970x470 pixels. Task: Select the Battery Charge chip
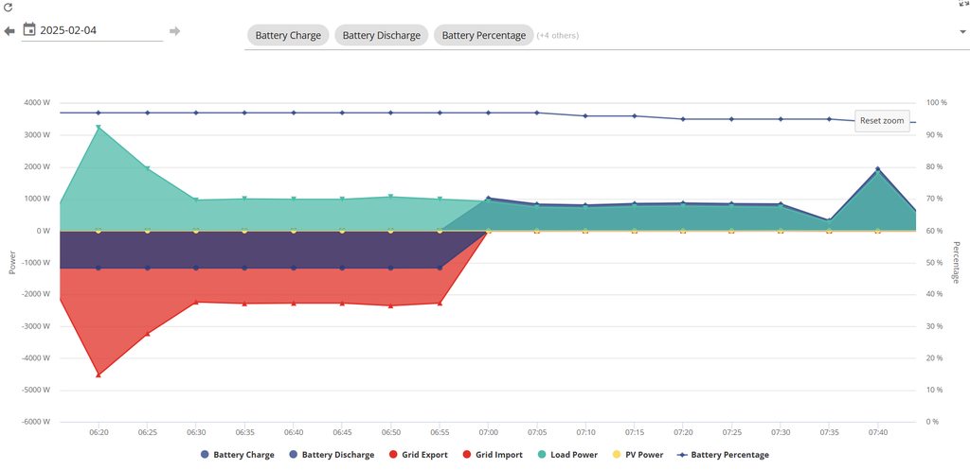tap(288, 36)
